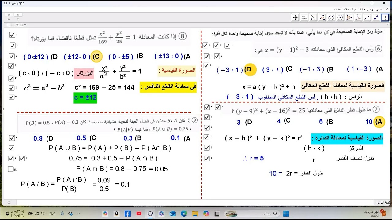Screen dimensions: 392x220
Task: Click the Redo arrow
Action: pyautogui.click(x=9, y=15)
